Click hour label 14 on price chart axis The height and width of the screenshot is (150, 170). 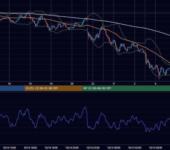point(9,84)
